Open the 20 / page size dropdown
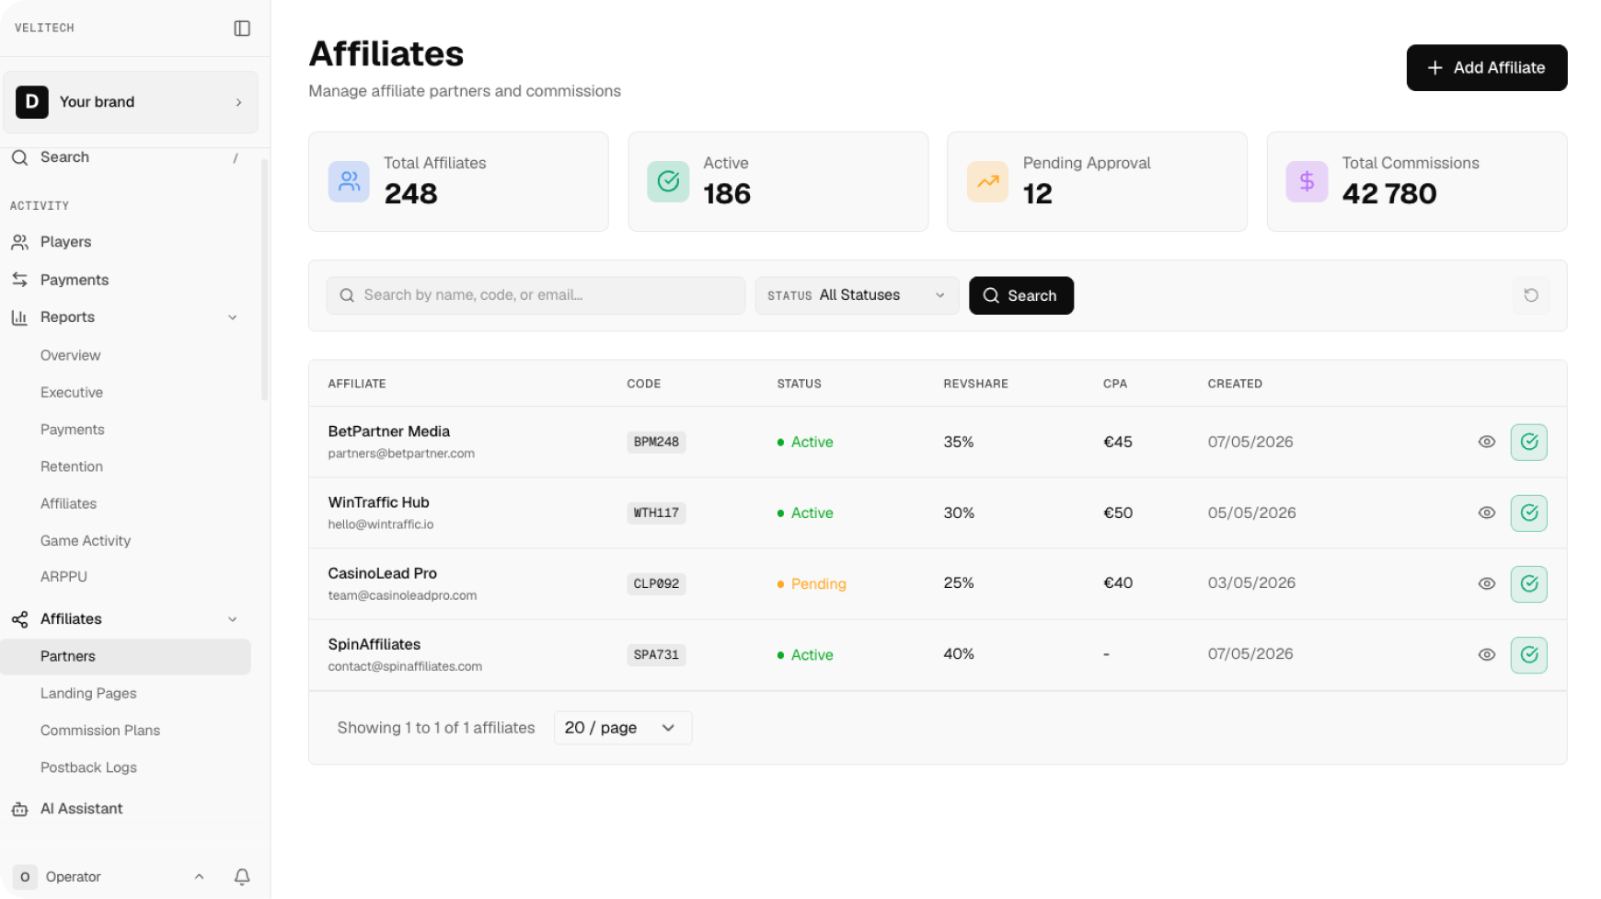 [623, 728]
